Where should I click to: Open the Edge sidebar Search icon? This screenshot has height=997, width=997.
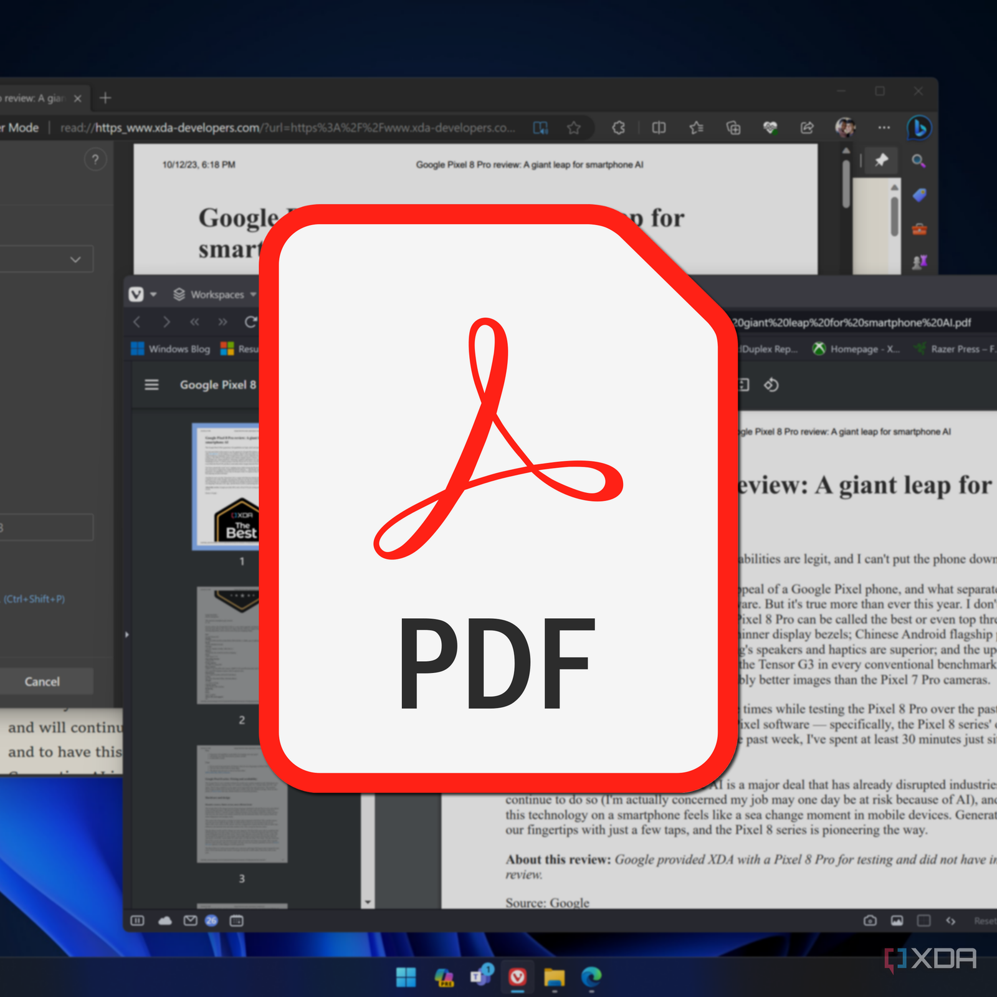click(x=918, y=161)
